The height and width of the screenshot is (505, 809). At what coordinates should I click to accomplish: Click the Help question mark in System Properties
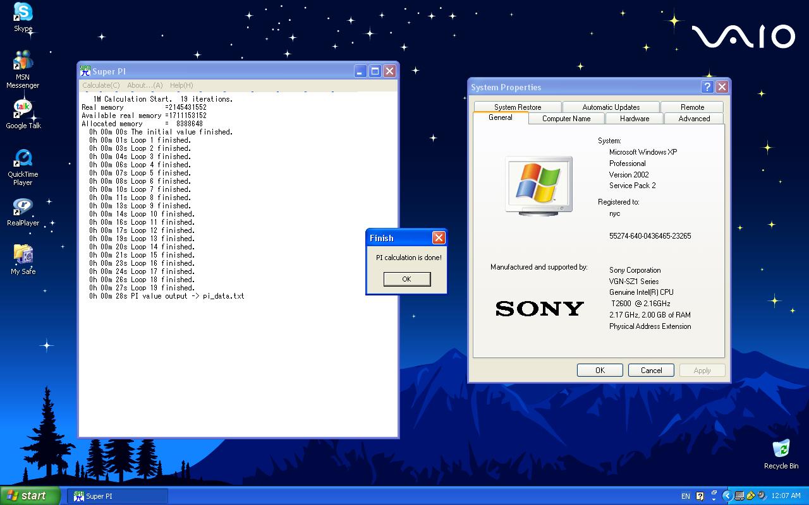pos(707,87)
